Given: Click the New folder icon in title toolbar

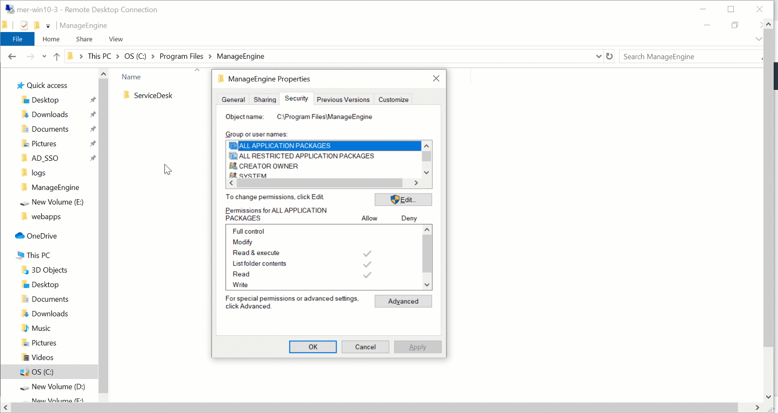Looking at the screenshot, I should click(x=36, y=25).
